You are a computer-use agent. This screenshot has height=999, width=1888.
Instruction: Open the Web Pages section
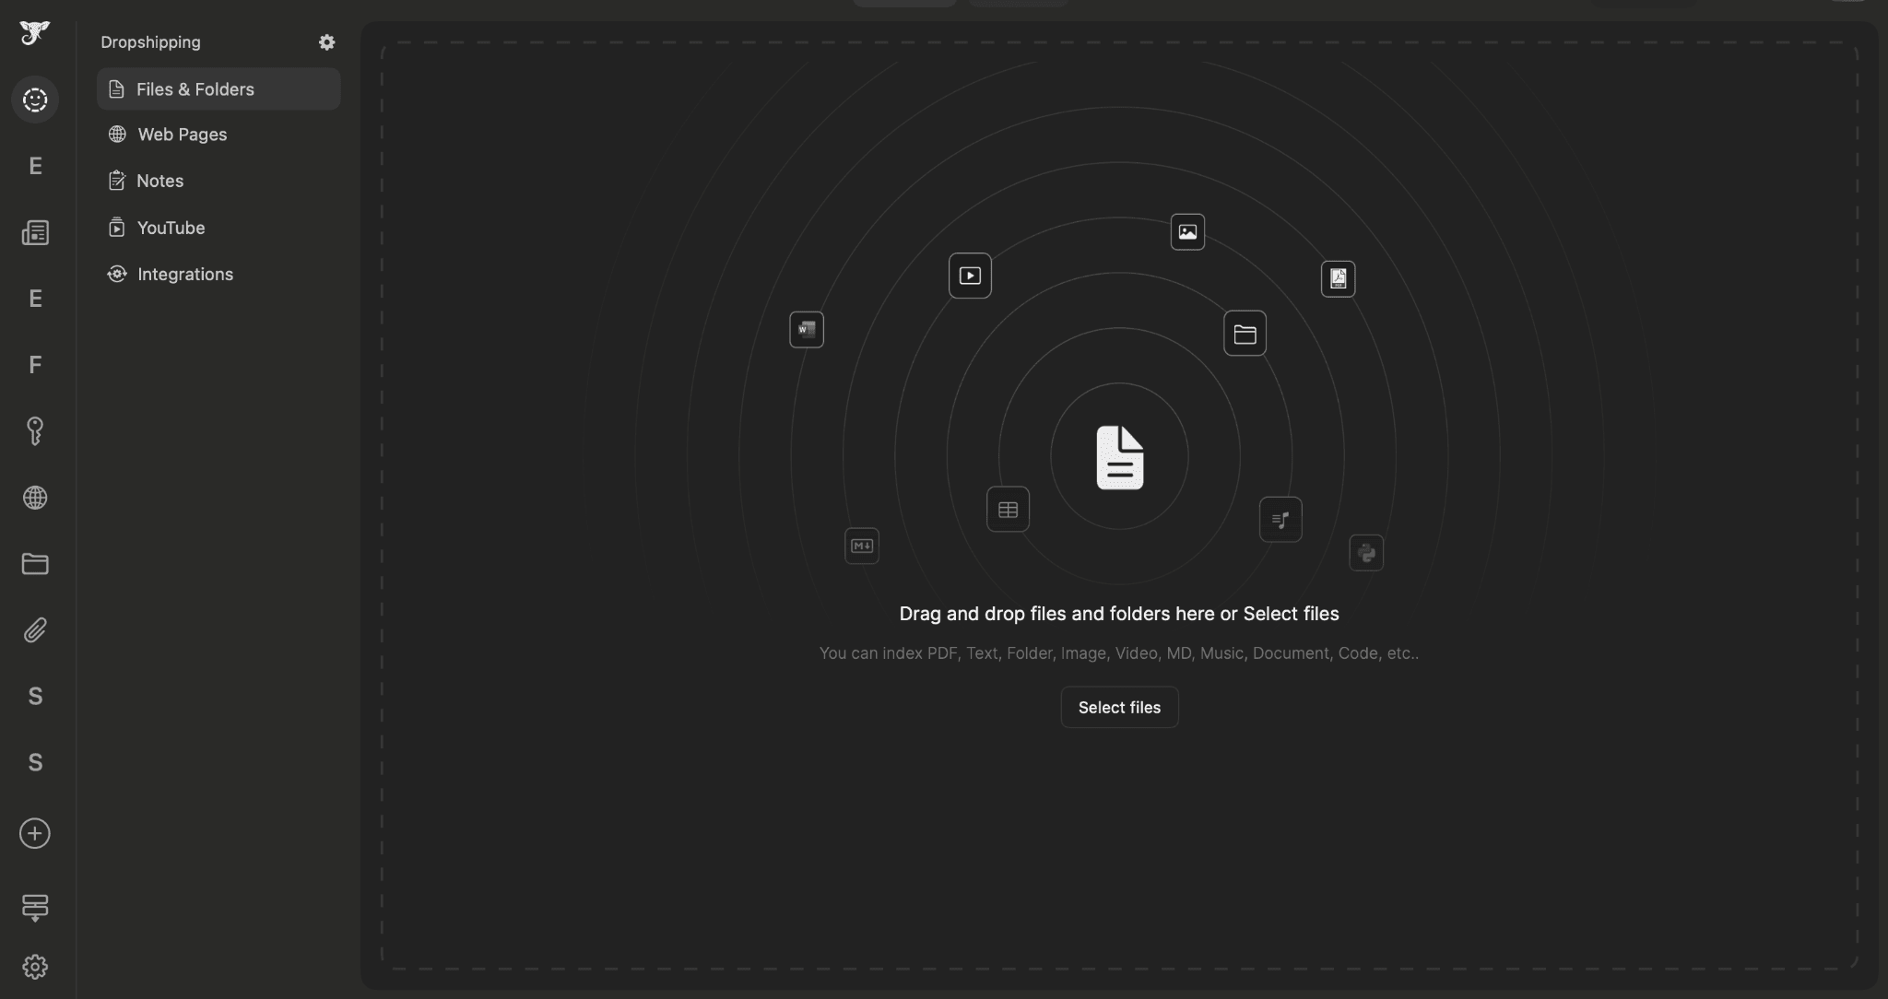[182, 135]
